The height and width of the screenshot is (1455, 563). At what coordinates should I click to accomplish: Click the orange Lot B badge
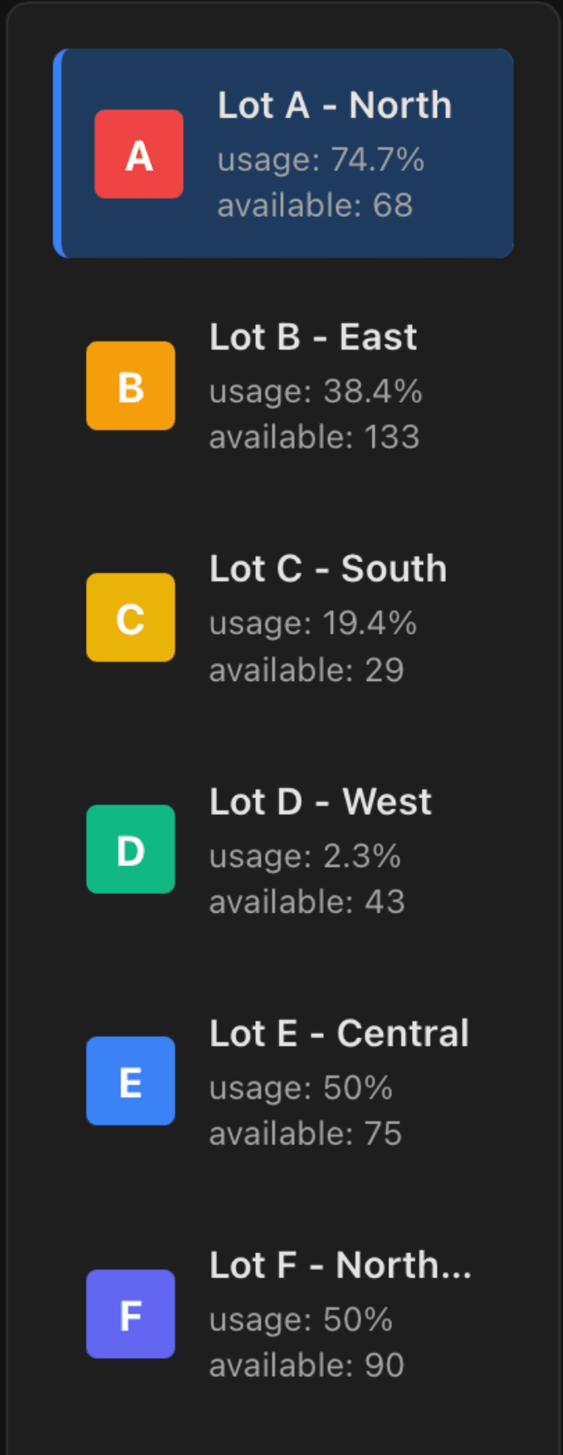tap(130, 385)
